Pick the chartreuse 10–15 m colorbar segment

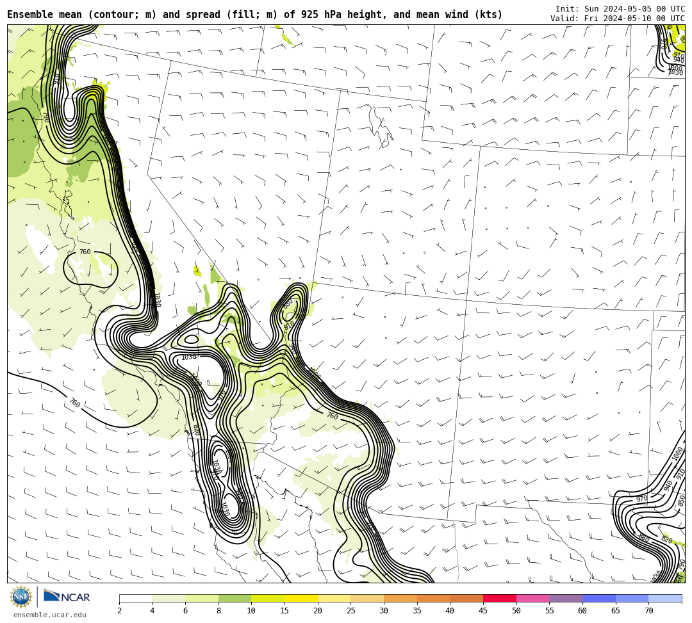click(x=268, y=598)
